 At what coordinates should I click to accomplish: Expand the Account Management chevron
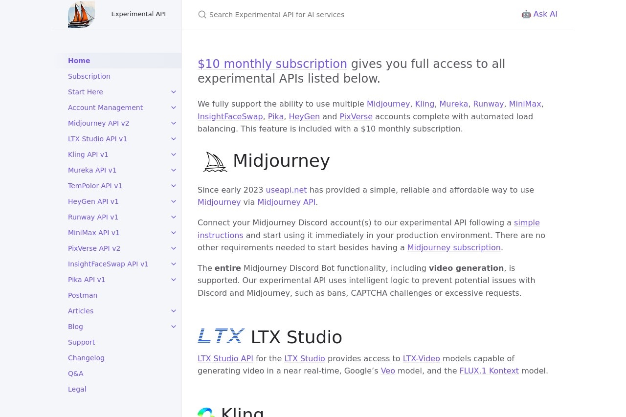point(174,108)
